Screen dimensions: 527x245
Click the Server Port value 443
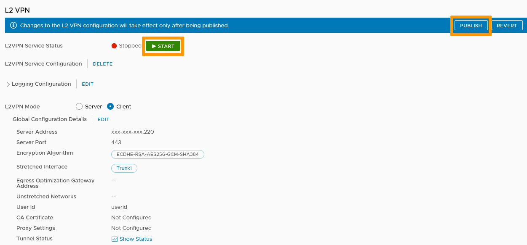point(116,142)
